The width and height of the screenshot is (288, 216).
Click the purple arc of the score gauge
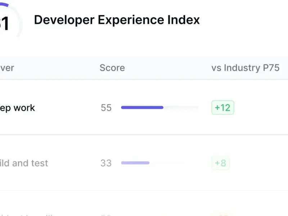(4, 5)
